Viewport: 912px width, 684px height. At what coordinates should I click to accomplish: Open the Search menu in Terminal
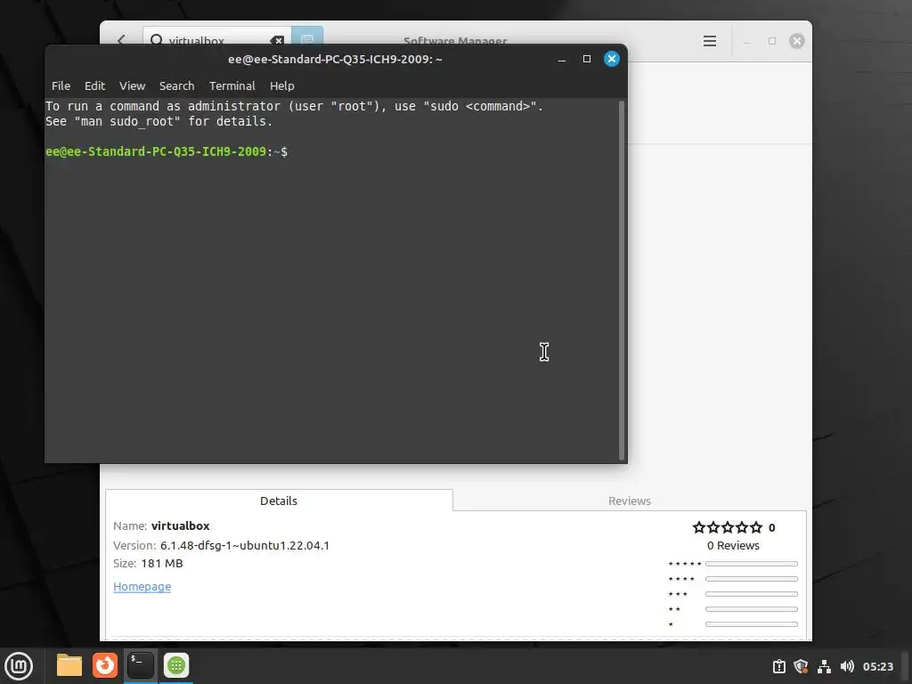tap(177, 85)
